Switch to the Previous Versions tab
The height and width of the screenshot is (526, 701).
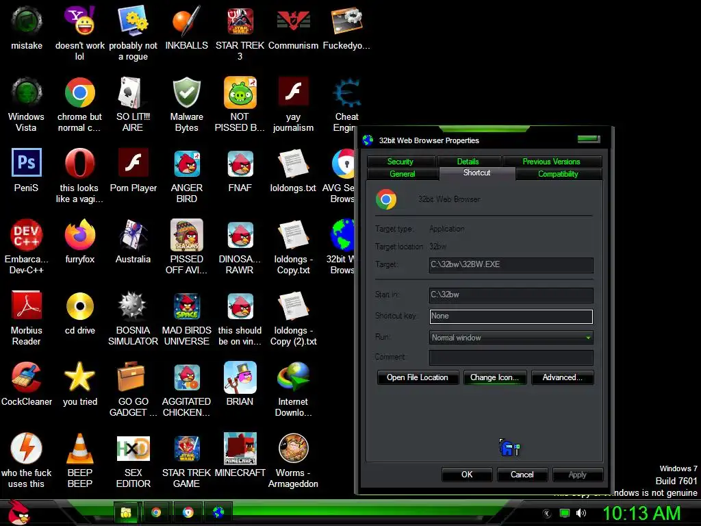(x=552, y=162)
